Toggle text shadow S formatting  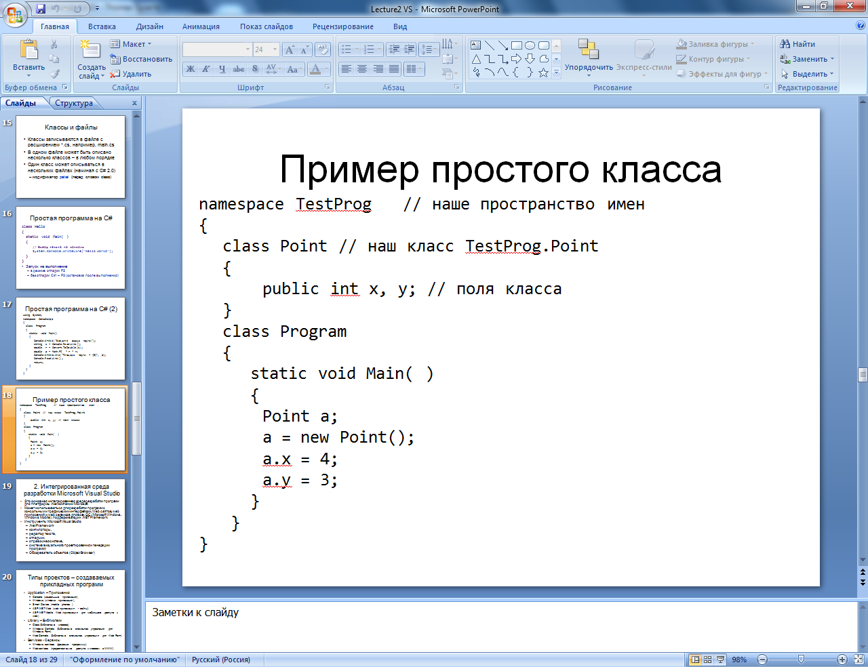point(255,69)
